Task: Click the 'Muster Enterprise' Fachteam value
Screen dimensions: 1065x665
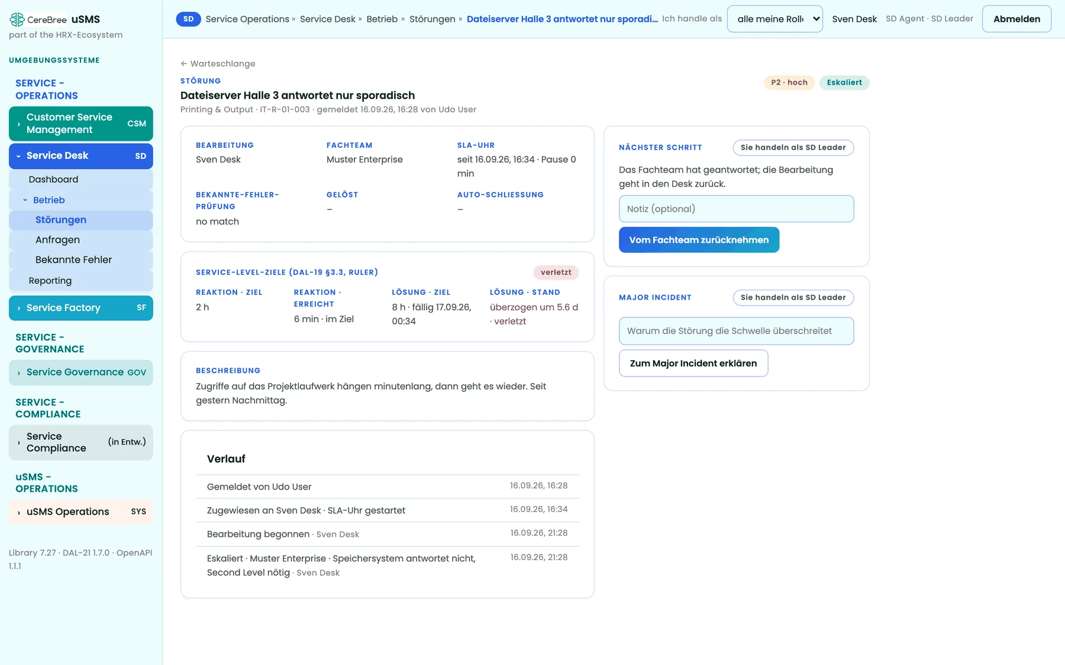Action: (x=364, y=160)
